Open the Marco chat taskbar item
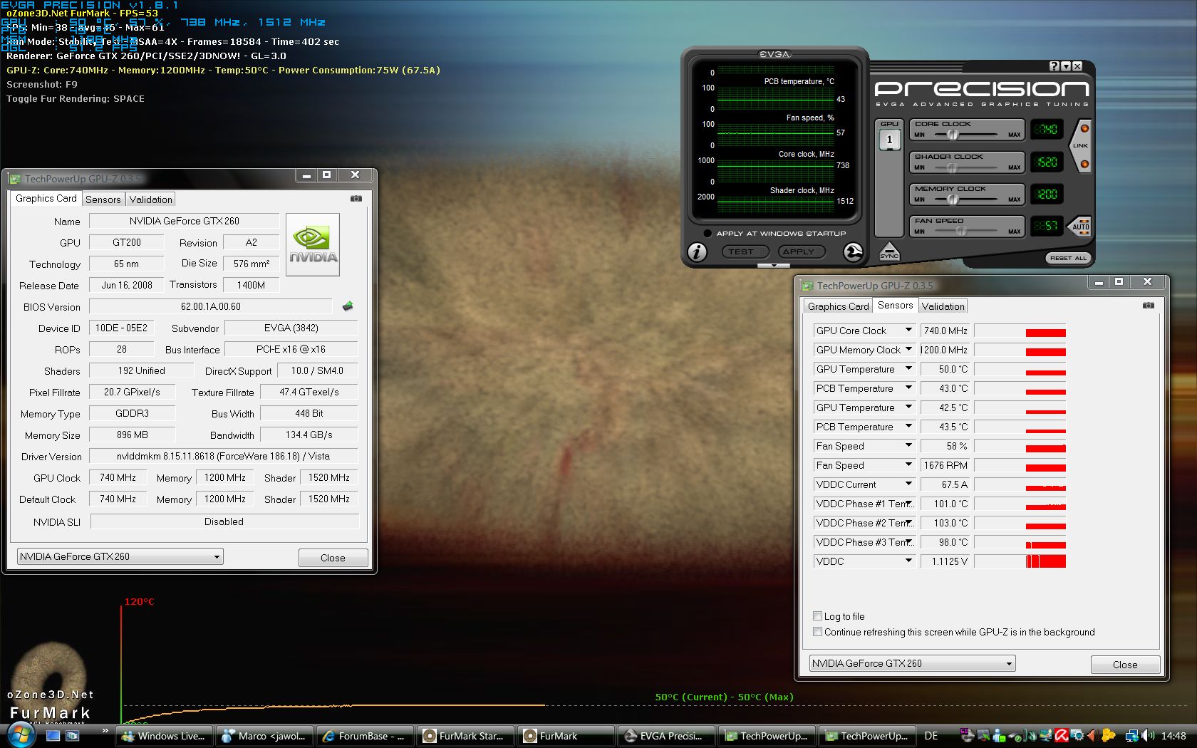Viewport: 1197px width, 748px height. [265, 736]
